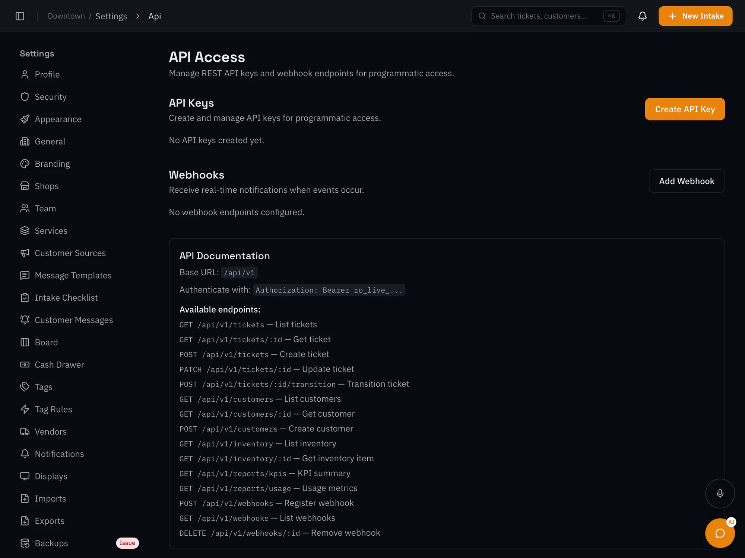Click the Tag Rules lightning icon
The image size is (745, 558).
(x=25, y=409)
